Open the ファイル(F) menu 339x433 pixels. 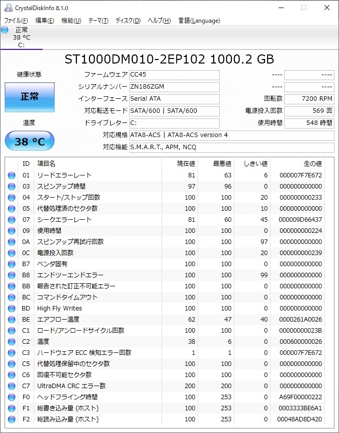pos(16,21)
